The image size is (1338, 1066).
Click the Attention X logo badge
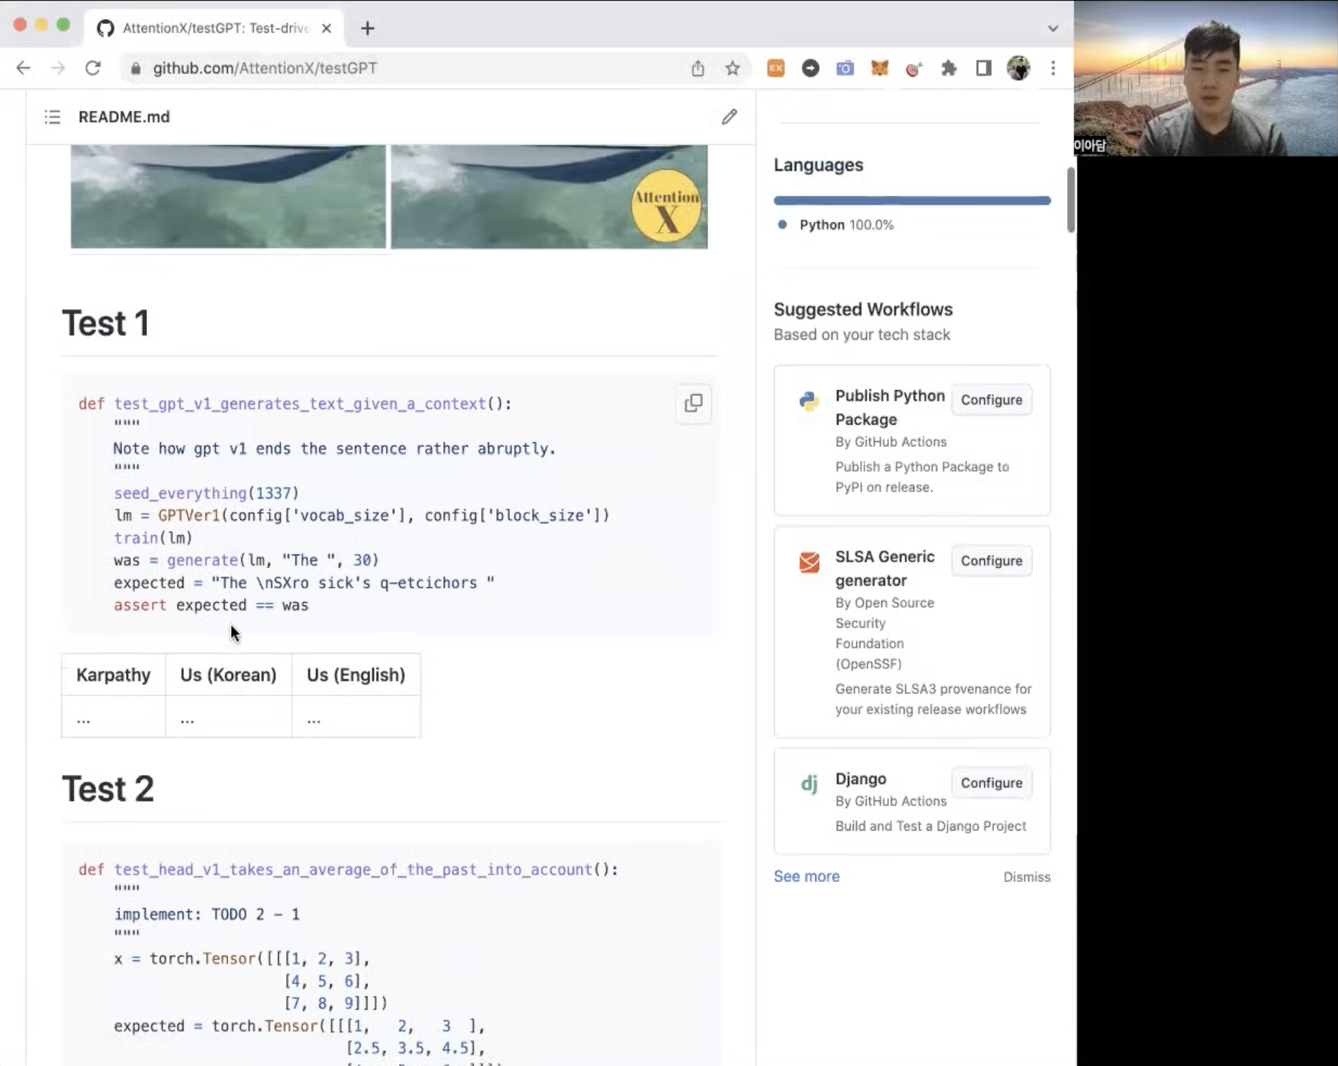coord(666,206)
